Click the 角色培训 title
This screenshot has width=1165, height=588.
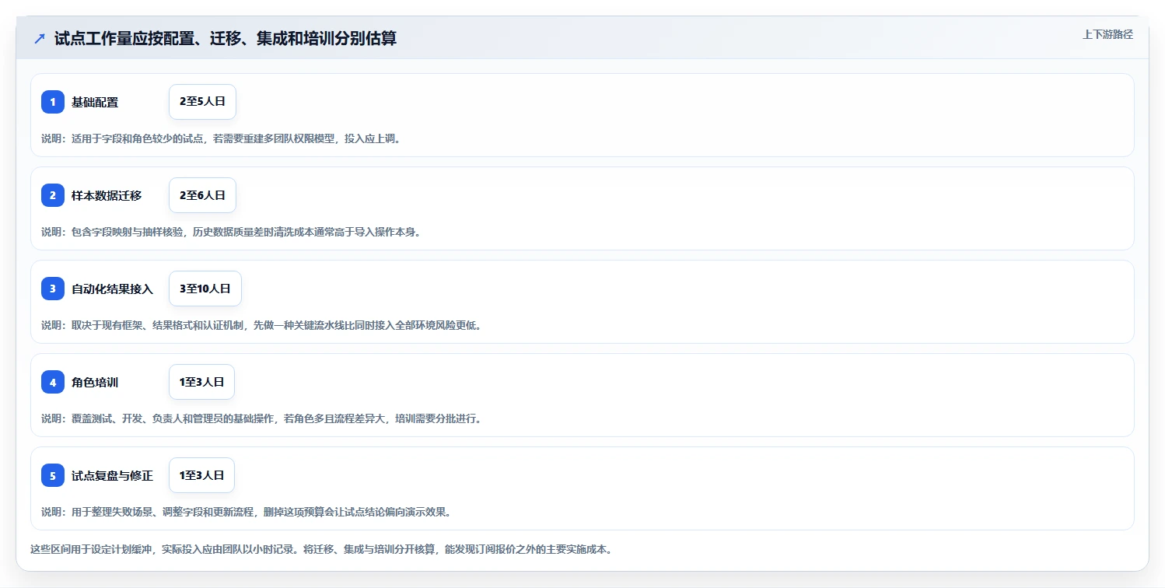[95, 382]
